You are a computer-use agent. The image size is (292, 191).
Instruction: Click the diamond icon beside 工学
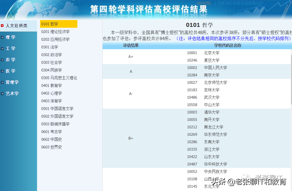point(3,48)
